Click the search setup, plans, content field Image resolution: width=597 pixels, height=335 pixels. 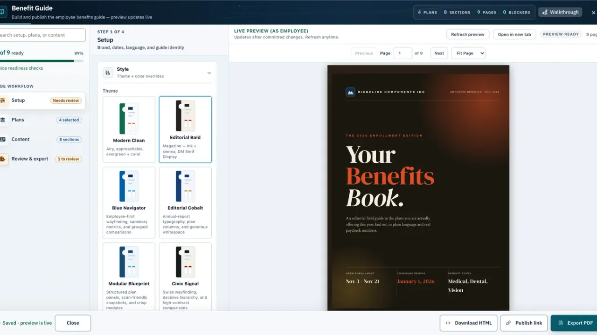click(x=42, y=35)
